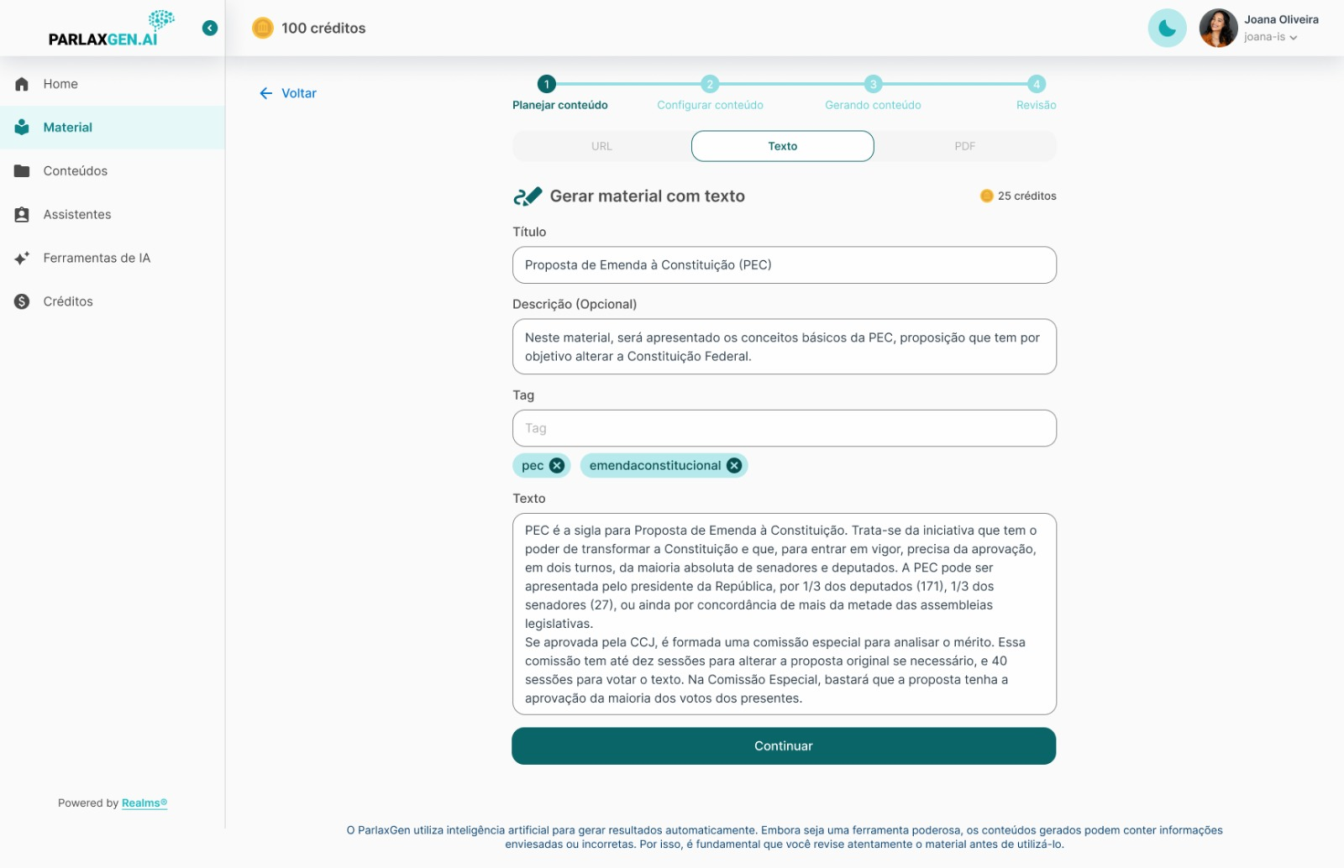Jump to step 2 Configurar conteúdo
Viewport: 1344px width, 868px height.
point(710,84)
